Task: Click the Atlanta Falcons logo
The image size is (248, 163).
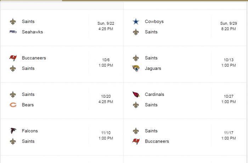Action: 13,131
